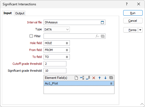Open the filter form list icon
This screenshot has width=145, height=107.
[103, 36]
